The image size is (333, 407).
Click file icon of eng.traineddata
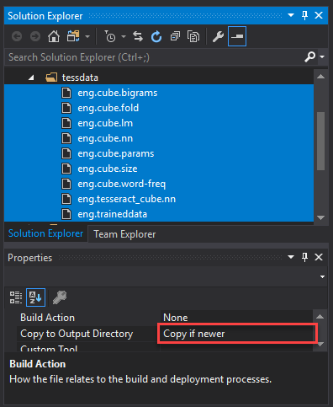pyautogui.click(x=66, y=214)
